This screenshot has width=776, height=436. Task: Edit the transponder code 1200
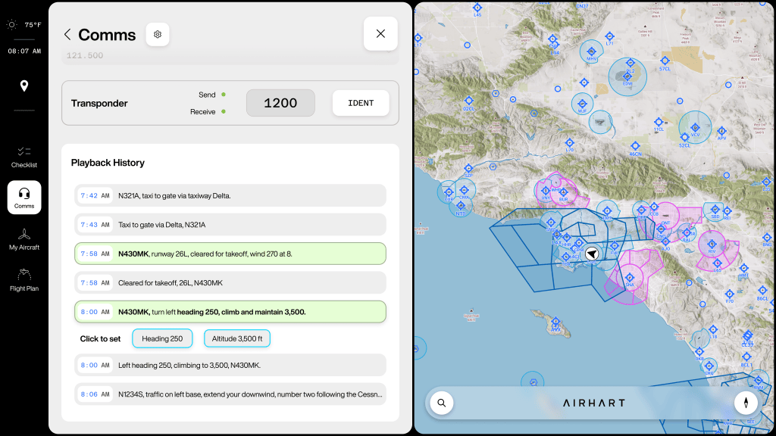coord(280,103)
